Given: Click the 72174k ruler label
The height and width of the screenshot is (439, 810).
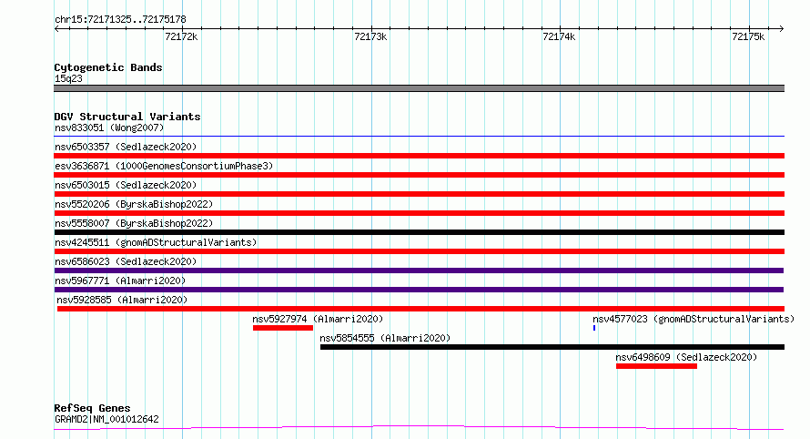Looking at the screenshot, I should click(x=559, y=36).
